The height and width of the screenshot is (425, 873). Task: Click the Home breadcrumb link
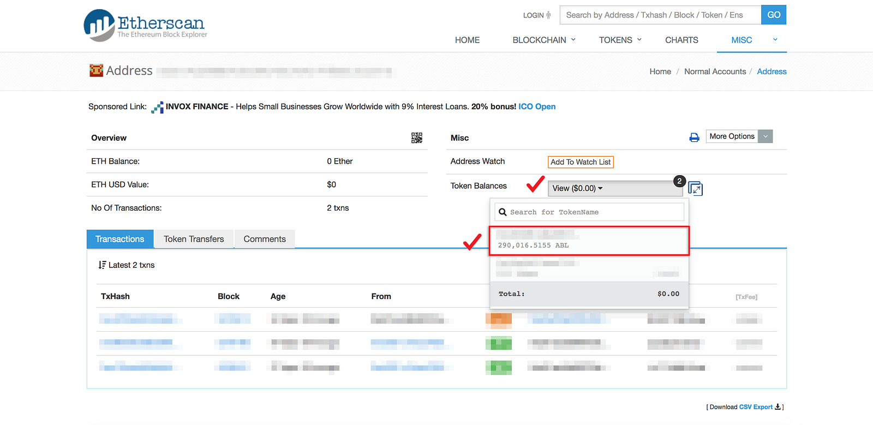pyautogui.click(x=660, y=71)
